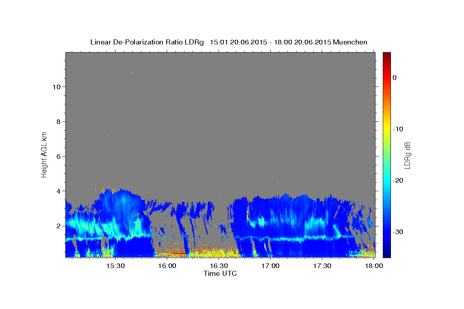Select the 16:30 time tick label
Viewport: 464px width, 309px height.
click(218, 266)
